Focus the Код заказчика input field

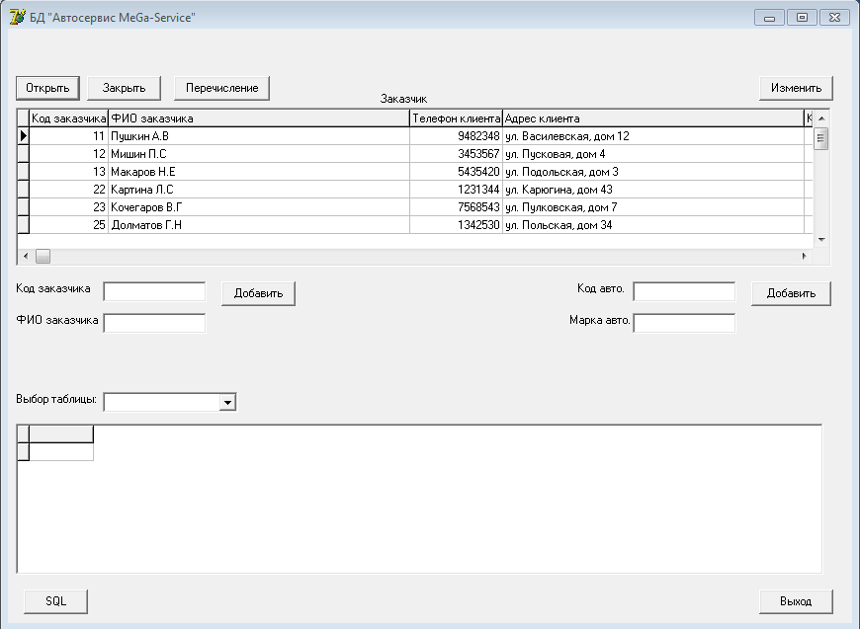[154, 291]
